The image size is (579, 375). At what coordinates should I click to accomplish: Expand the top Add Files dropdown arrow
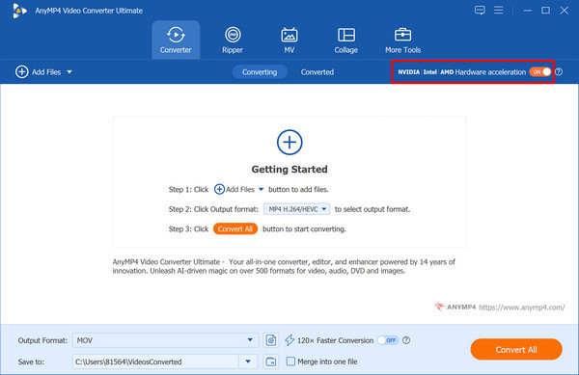pos(69,72)
